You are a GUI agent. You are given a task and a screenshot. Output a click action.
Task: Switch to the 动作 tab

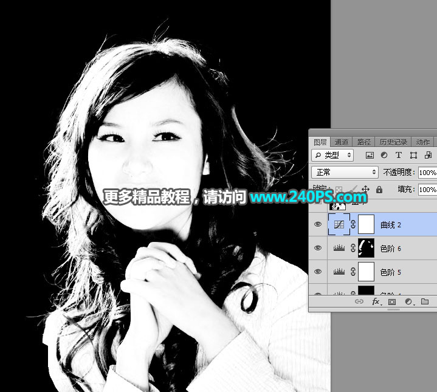click(x=423, y=142)
